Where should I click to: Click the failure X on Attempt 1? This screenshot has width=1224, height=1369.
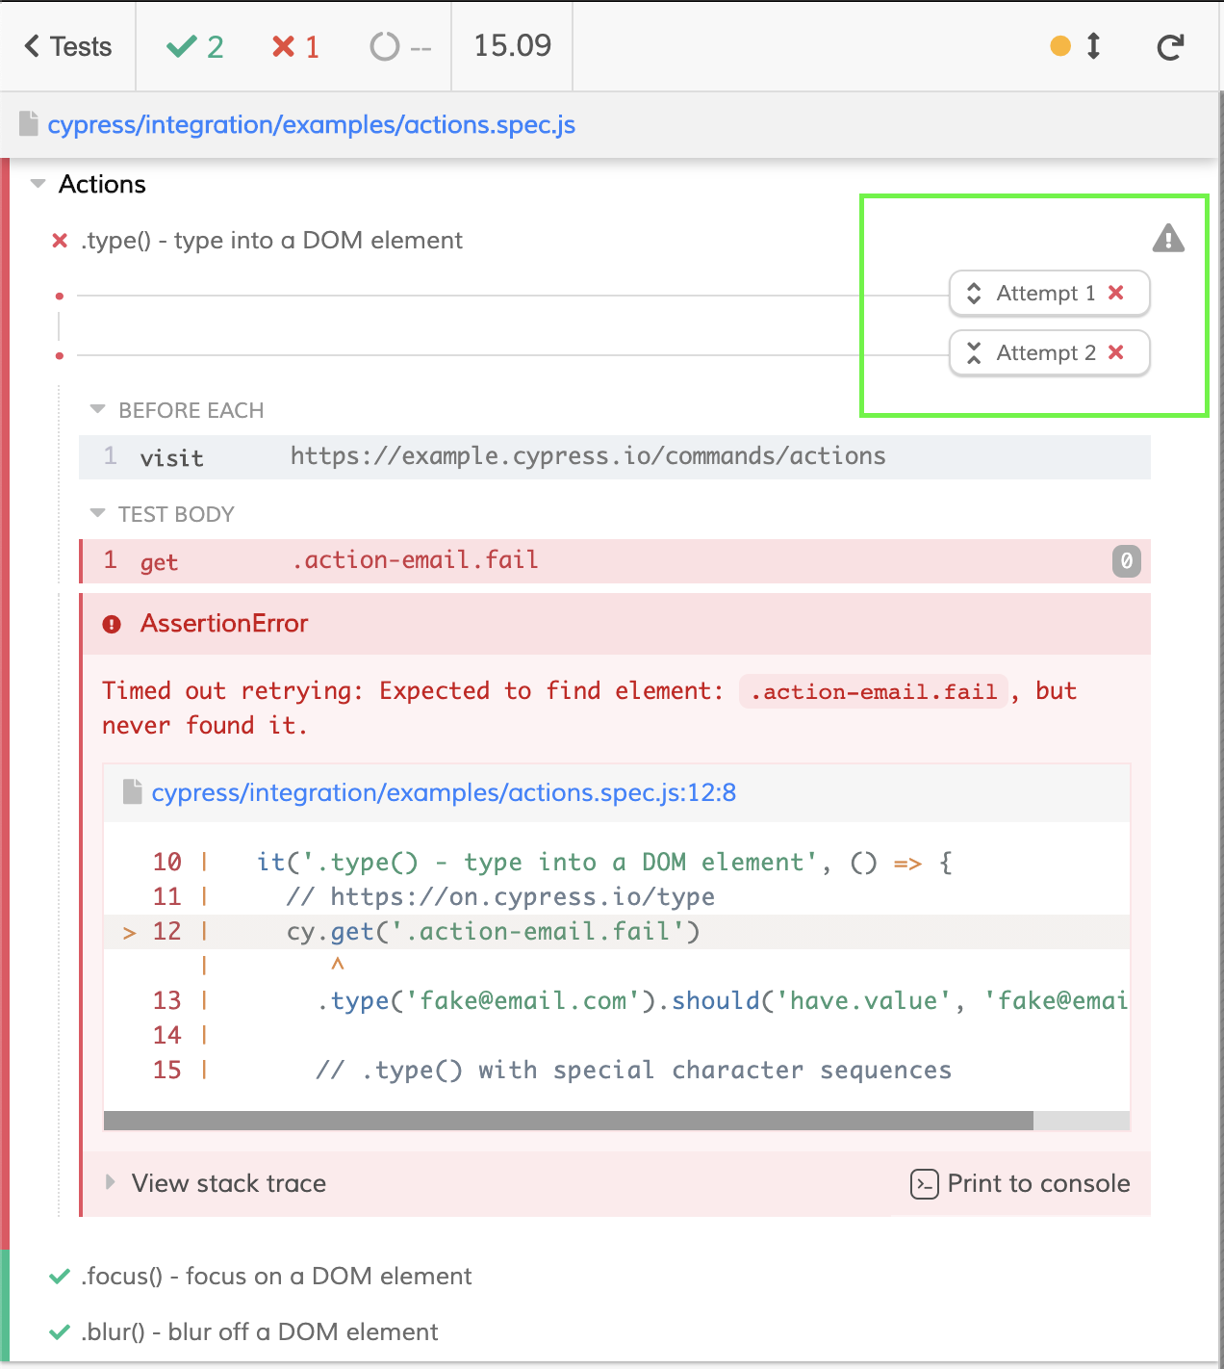1116,293
